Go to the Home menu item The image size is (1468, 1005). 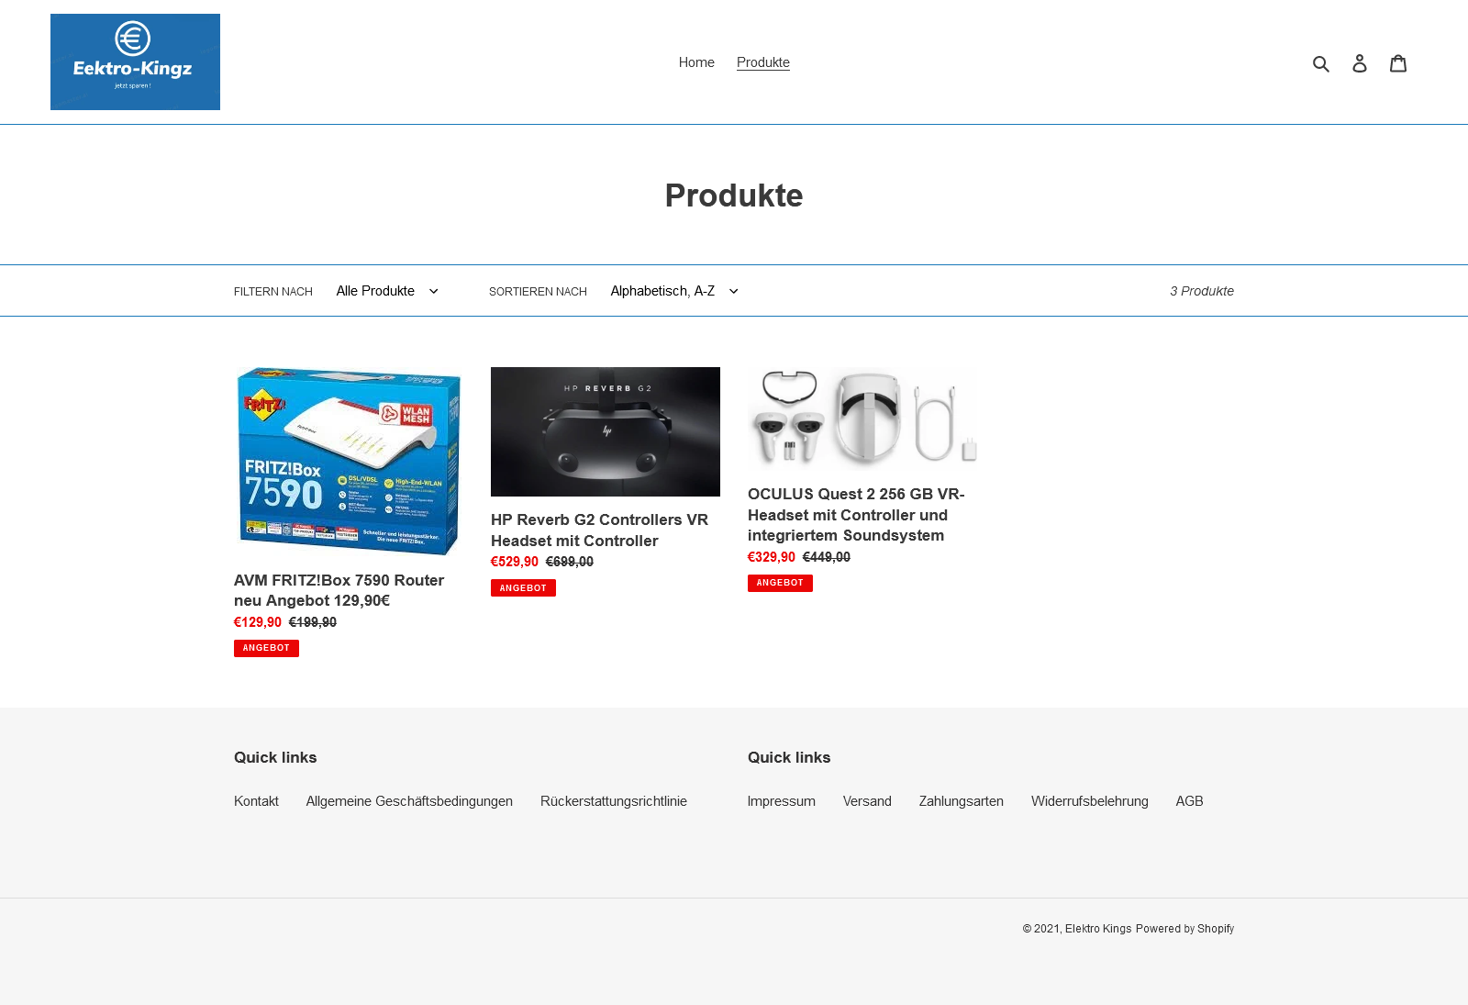[x=696, y=62]
